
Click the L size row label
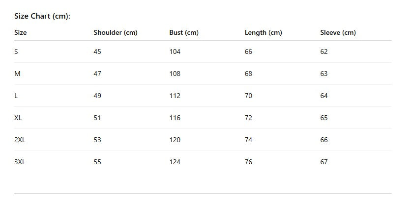16,96
